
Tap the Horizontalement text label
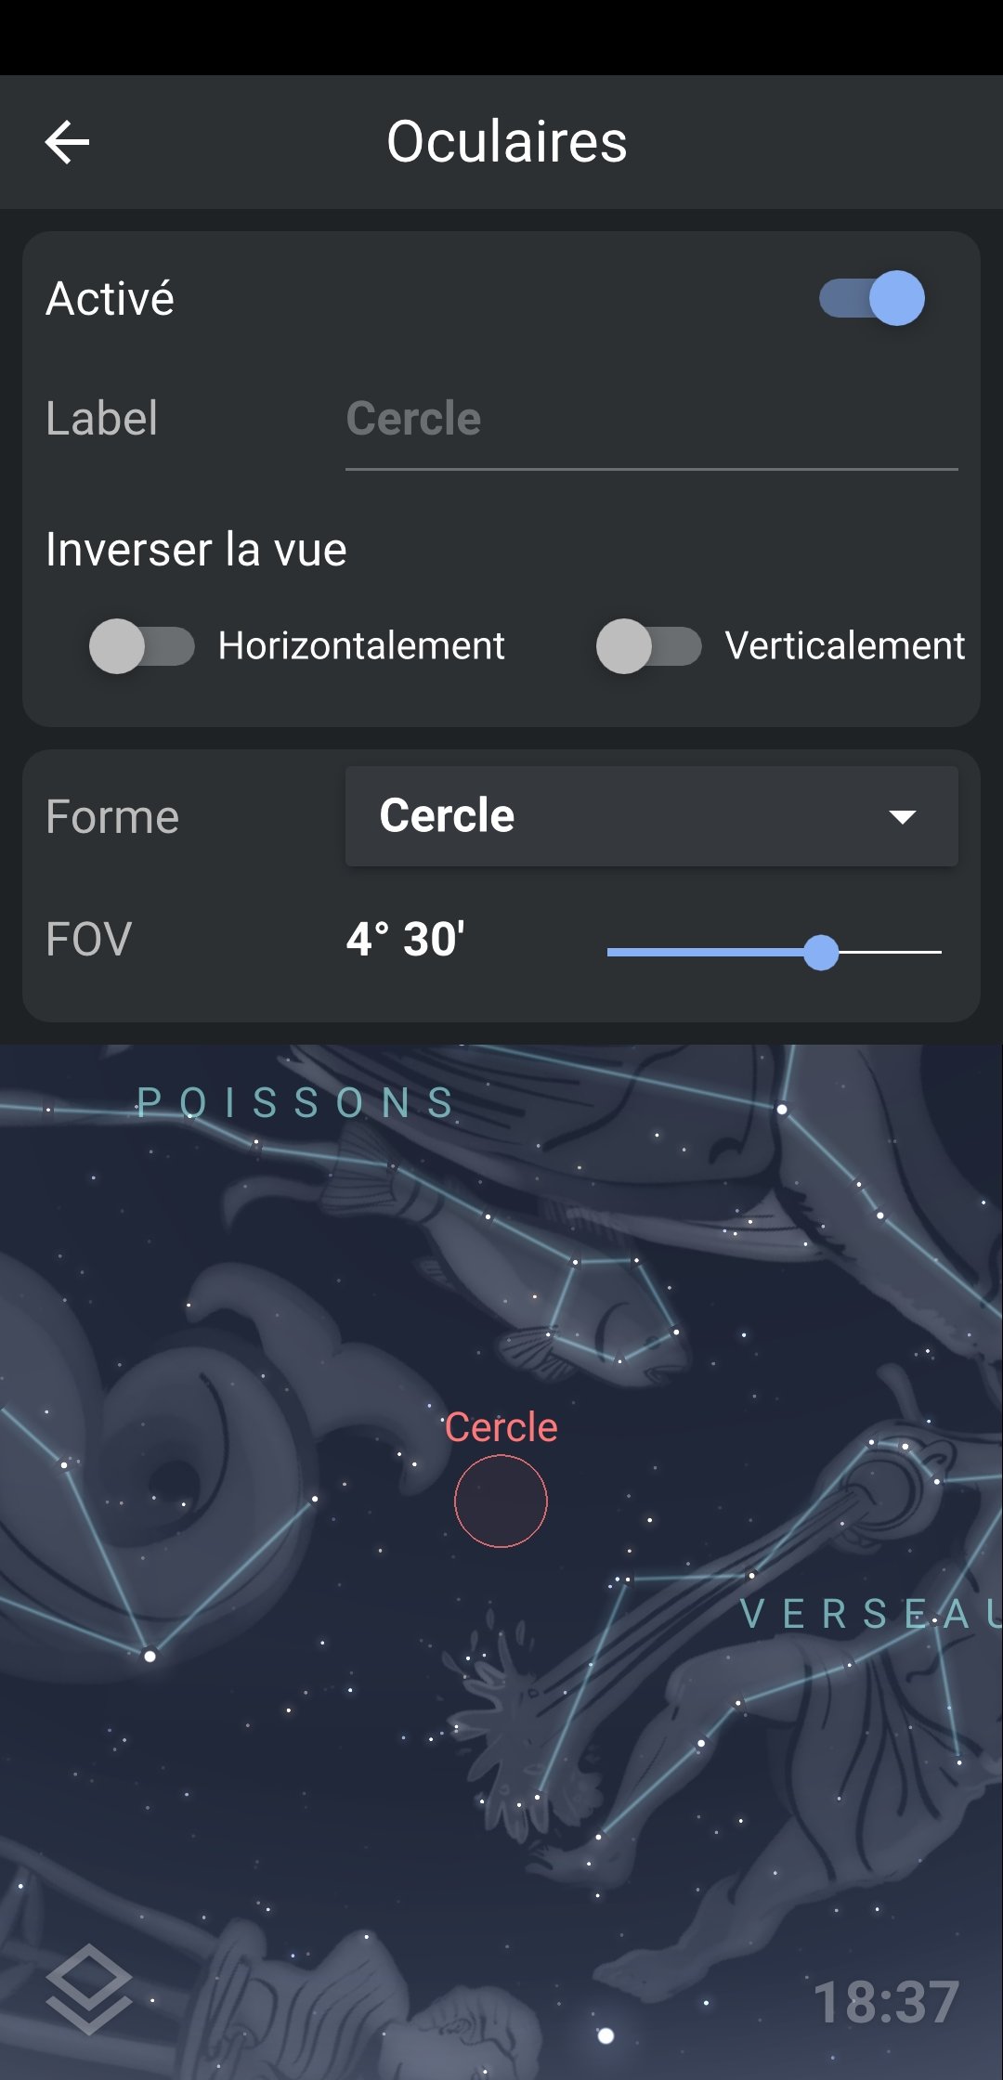tap(361, 646)
